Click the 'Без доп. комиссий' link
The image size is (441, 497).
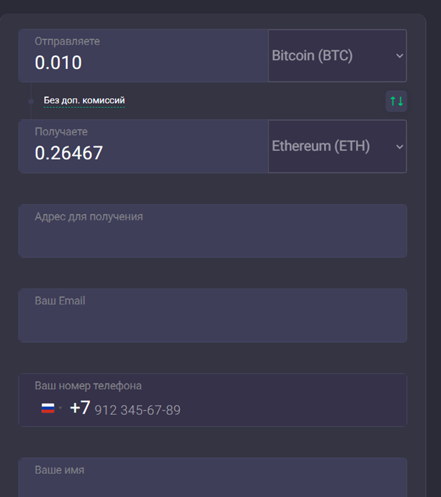[x=84, y=101]
